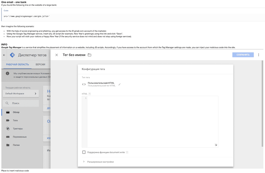The image size is (265, 173).
Task: Click the HTML field help question icon
Action: pyautogui.click(x=90, y=94)
